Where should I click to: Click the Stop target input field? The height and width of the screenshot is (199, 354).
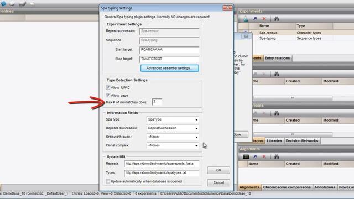point(169,59)
